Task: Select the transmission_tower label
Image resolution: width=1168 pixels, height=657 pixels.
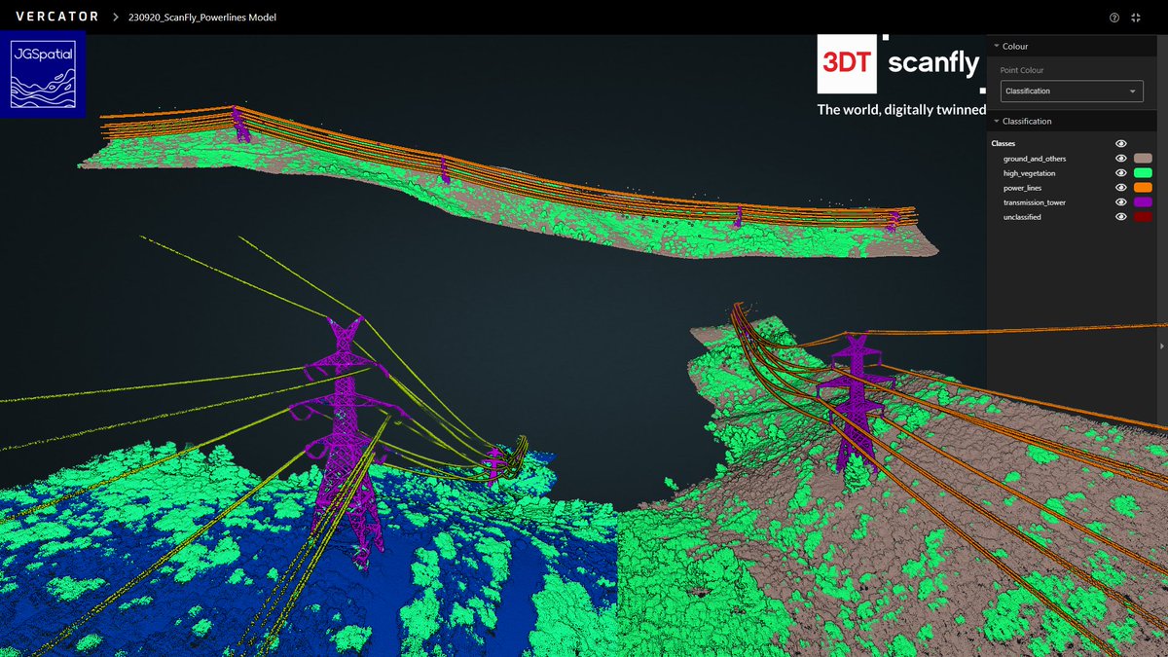Action: coord(1035,202)
